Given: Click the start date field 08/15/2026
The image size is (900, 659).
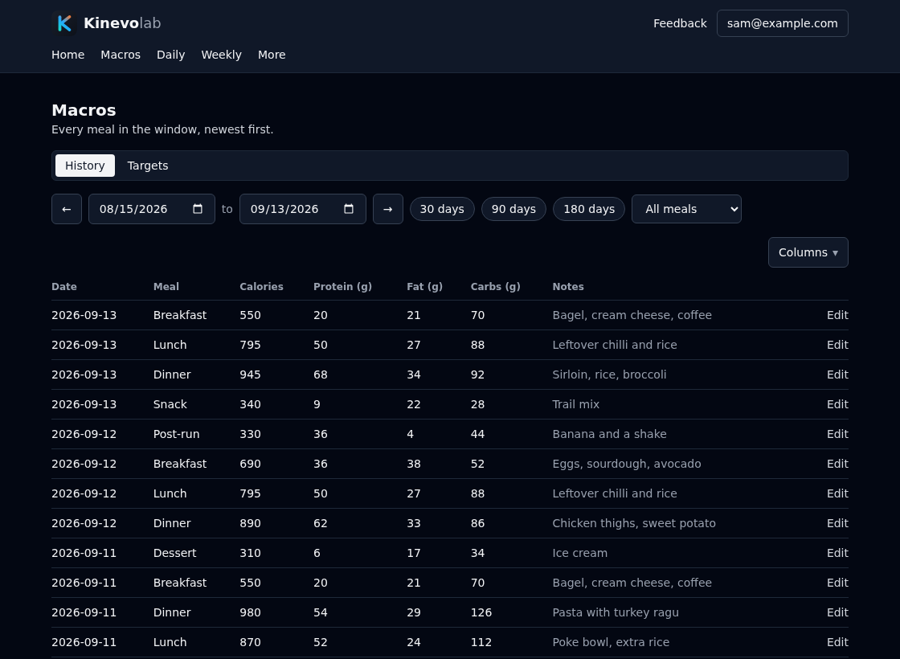Looking at the screenshot, I should pyautogui.click(x=152, y=209).
